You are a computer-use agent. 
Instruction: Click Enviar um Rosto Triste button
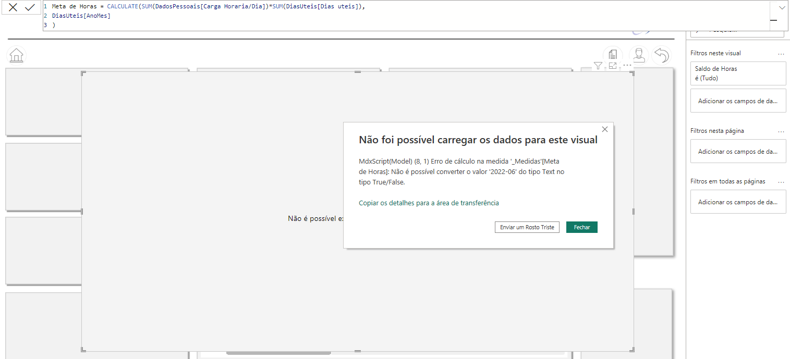[527, 227]
